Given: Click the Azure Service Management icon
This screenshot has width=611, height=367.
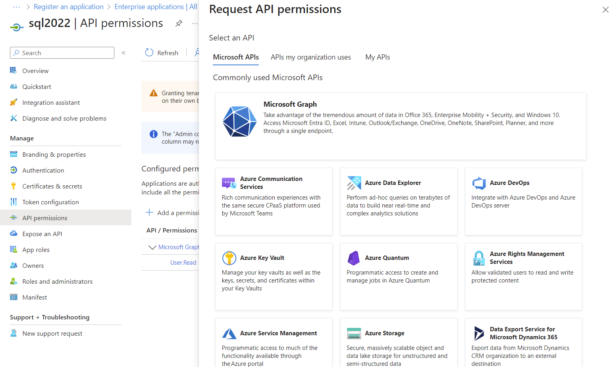Looking at the screenshot, I should [229, 333].
